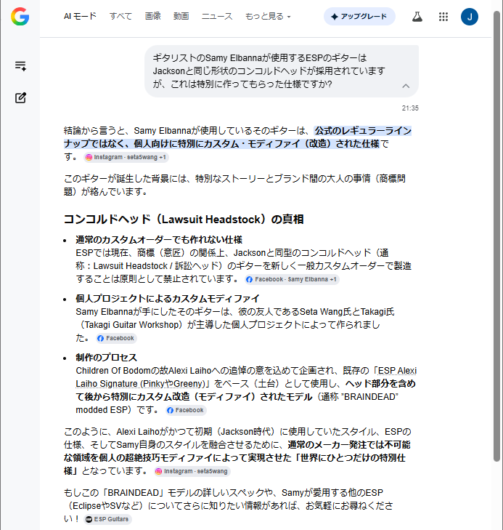503x530 pixels.
Task: Start a new chat with the pencil icon
Action: [20, 97]
